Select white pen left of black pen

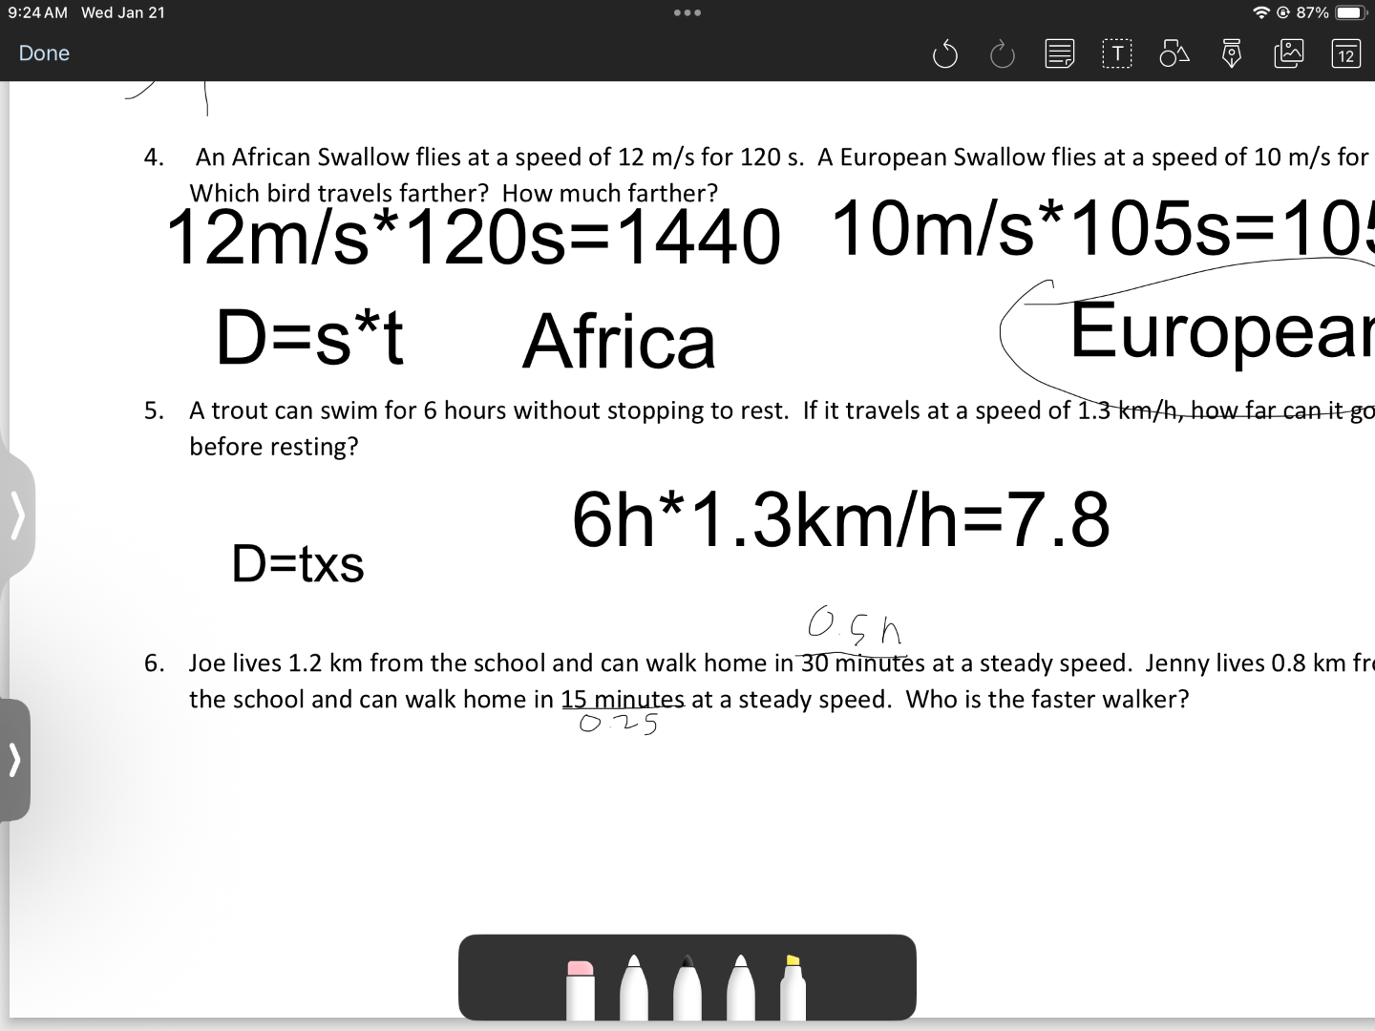pyautogui.click(x=633, y=988)
